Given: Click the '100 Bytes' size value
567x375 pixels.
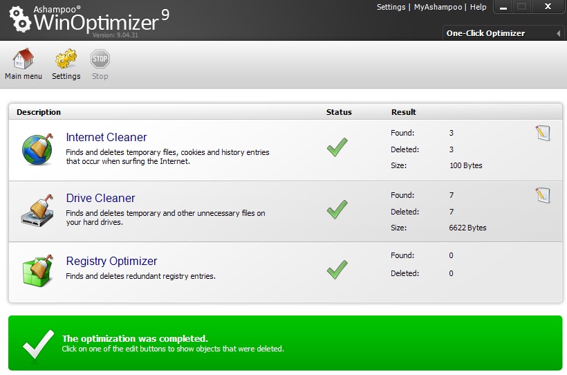Looking at the screenshot, I should [466, 165].
